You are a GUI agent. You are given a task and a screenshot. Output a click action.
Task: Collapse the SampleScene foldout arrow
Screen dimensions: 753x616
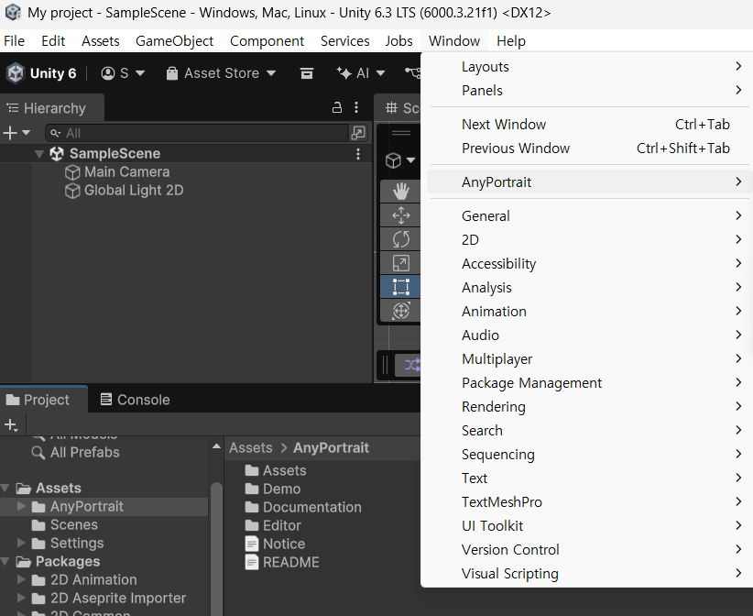[x=39, y=154]
